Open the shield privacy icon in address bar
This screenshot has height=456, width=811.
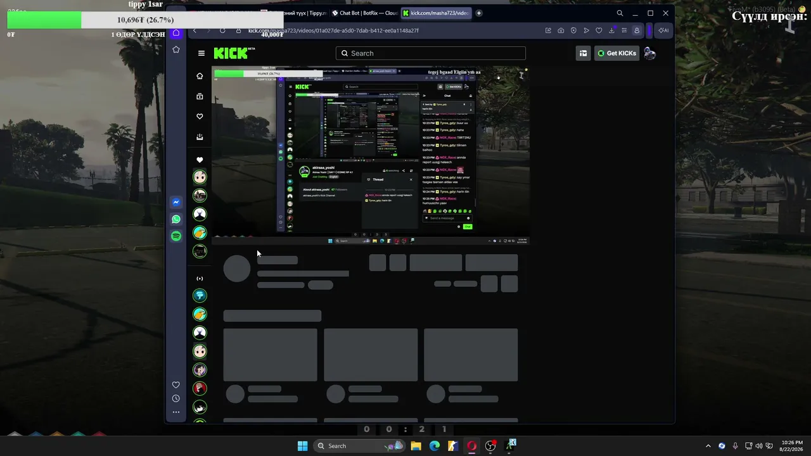coord(573,30)
